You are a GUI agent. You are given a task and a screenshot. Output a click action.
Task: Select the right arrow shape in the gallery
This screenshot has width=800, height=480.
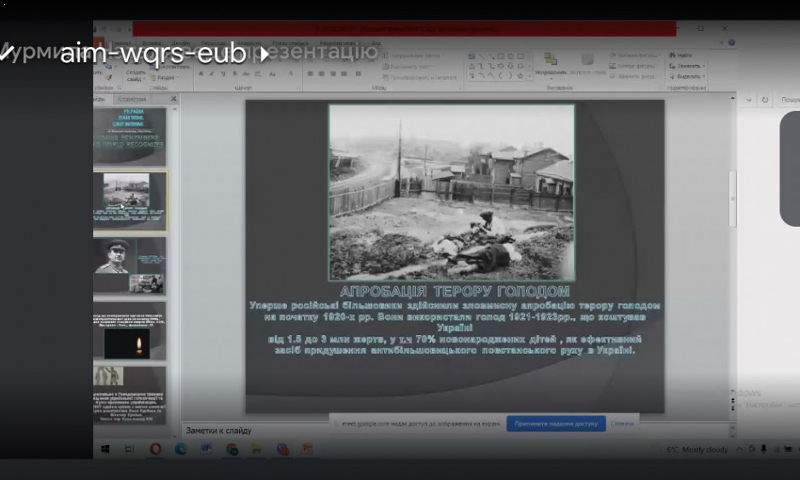(500, 67)
